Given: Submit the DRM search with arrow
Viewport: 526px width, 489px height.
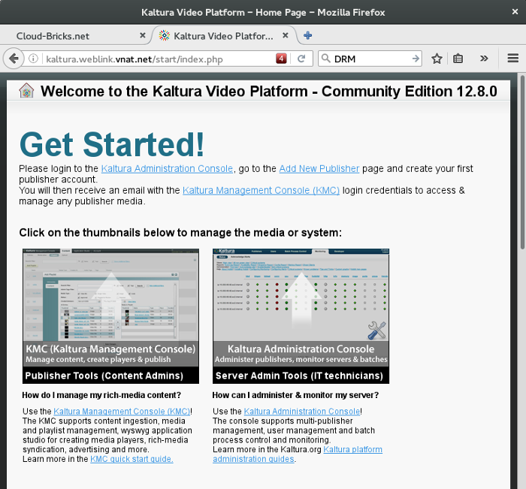Looking at the screenshot, I should pyautogui.click(x=416, y=59).
